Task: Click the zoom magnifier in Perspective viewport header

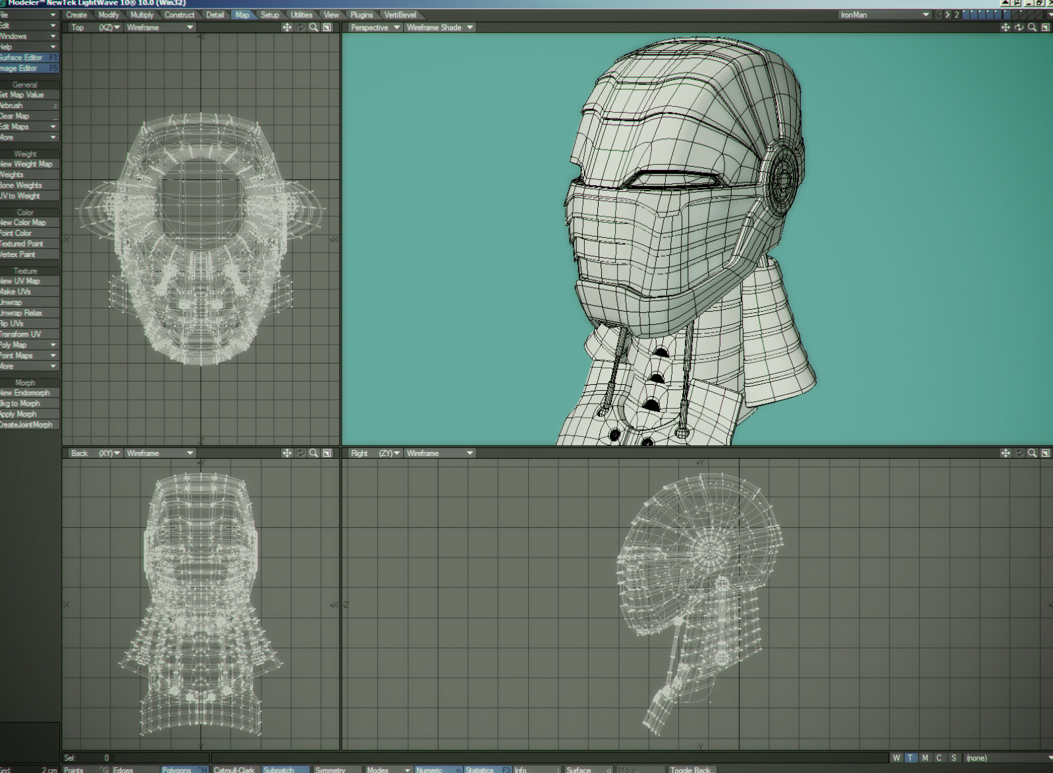Action: click(1032, 28)
